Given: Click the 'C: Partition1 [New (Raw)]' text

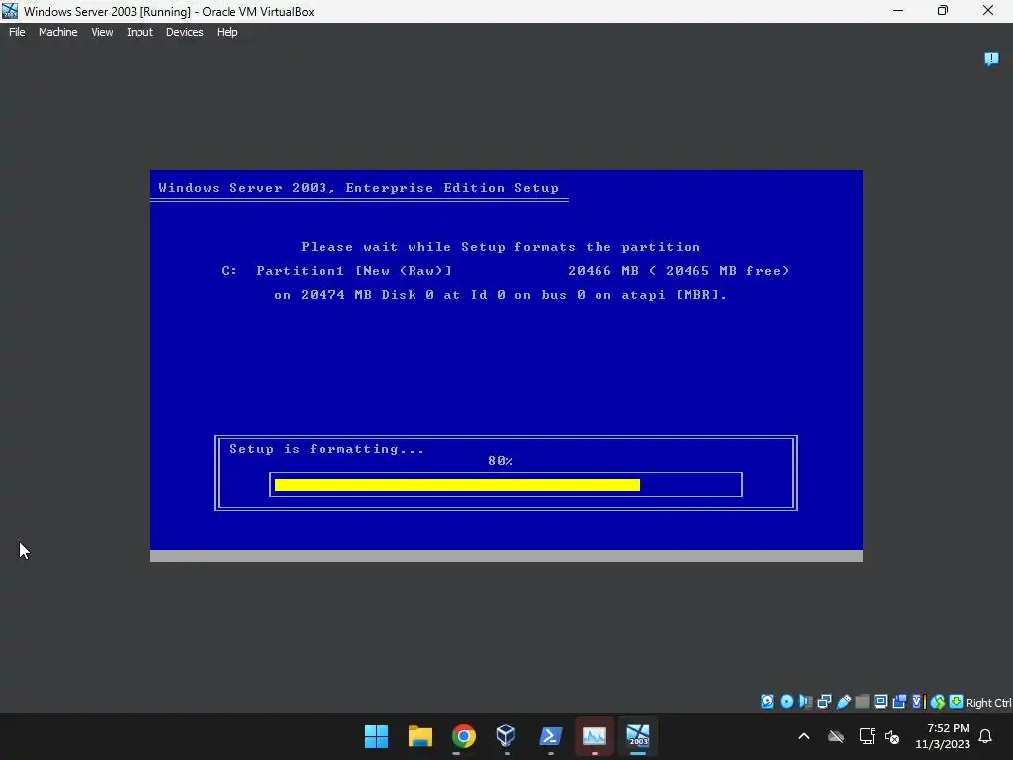Looking at the screenshot, I should [336, 271].
